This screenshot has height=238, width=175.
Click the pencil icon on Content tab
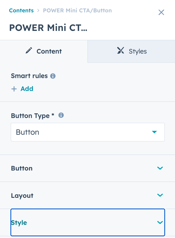[29, 50]
